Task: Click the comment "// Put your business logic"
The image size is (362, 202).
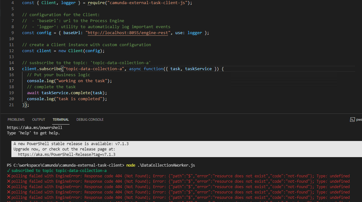Action: (x=59, y=75)
